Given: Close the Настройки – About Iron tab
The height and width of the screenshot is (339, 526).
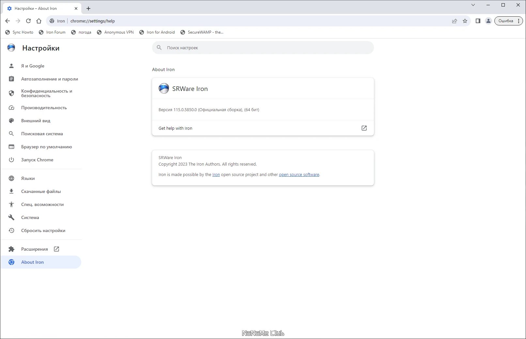Looking at the screenshot, I should click(x=76, y=8).
